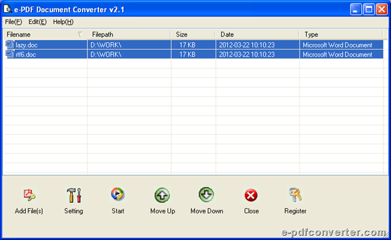The width and height of the screenshot is (391, 240).
Task: Open the Register keys icon
Action: point(295,194)
